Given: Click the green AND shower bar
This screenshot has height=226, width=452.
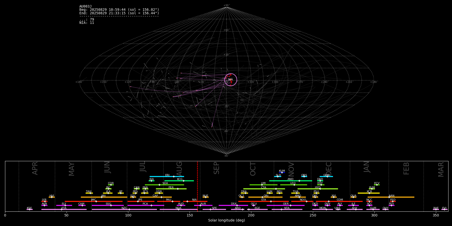Looking at the screenshot, I should [291, 181].
